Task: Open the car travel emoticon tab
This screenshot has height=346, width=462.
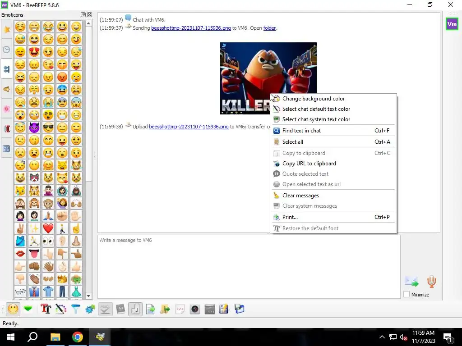Action: [x=7, y=128]
